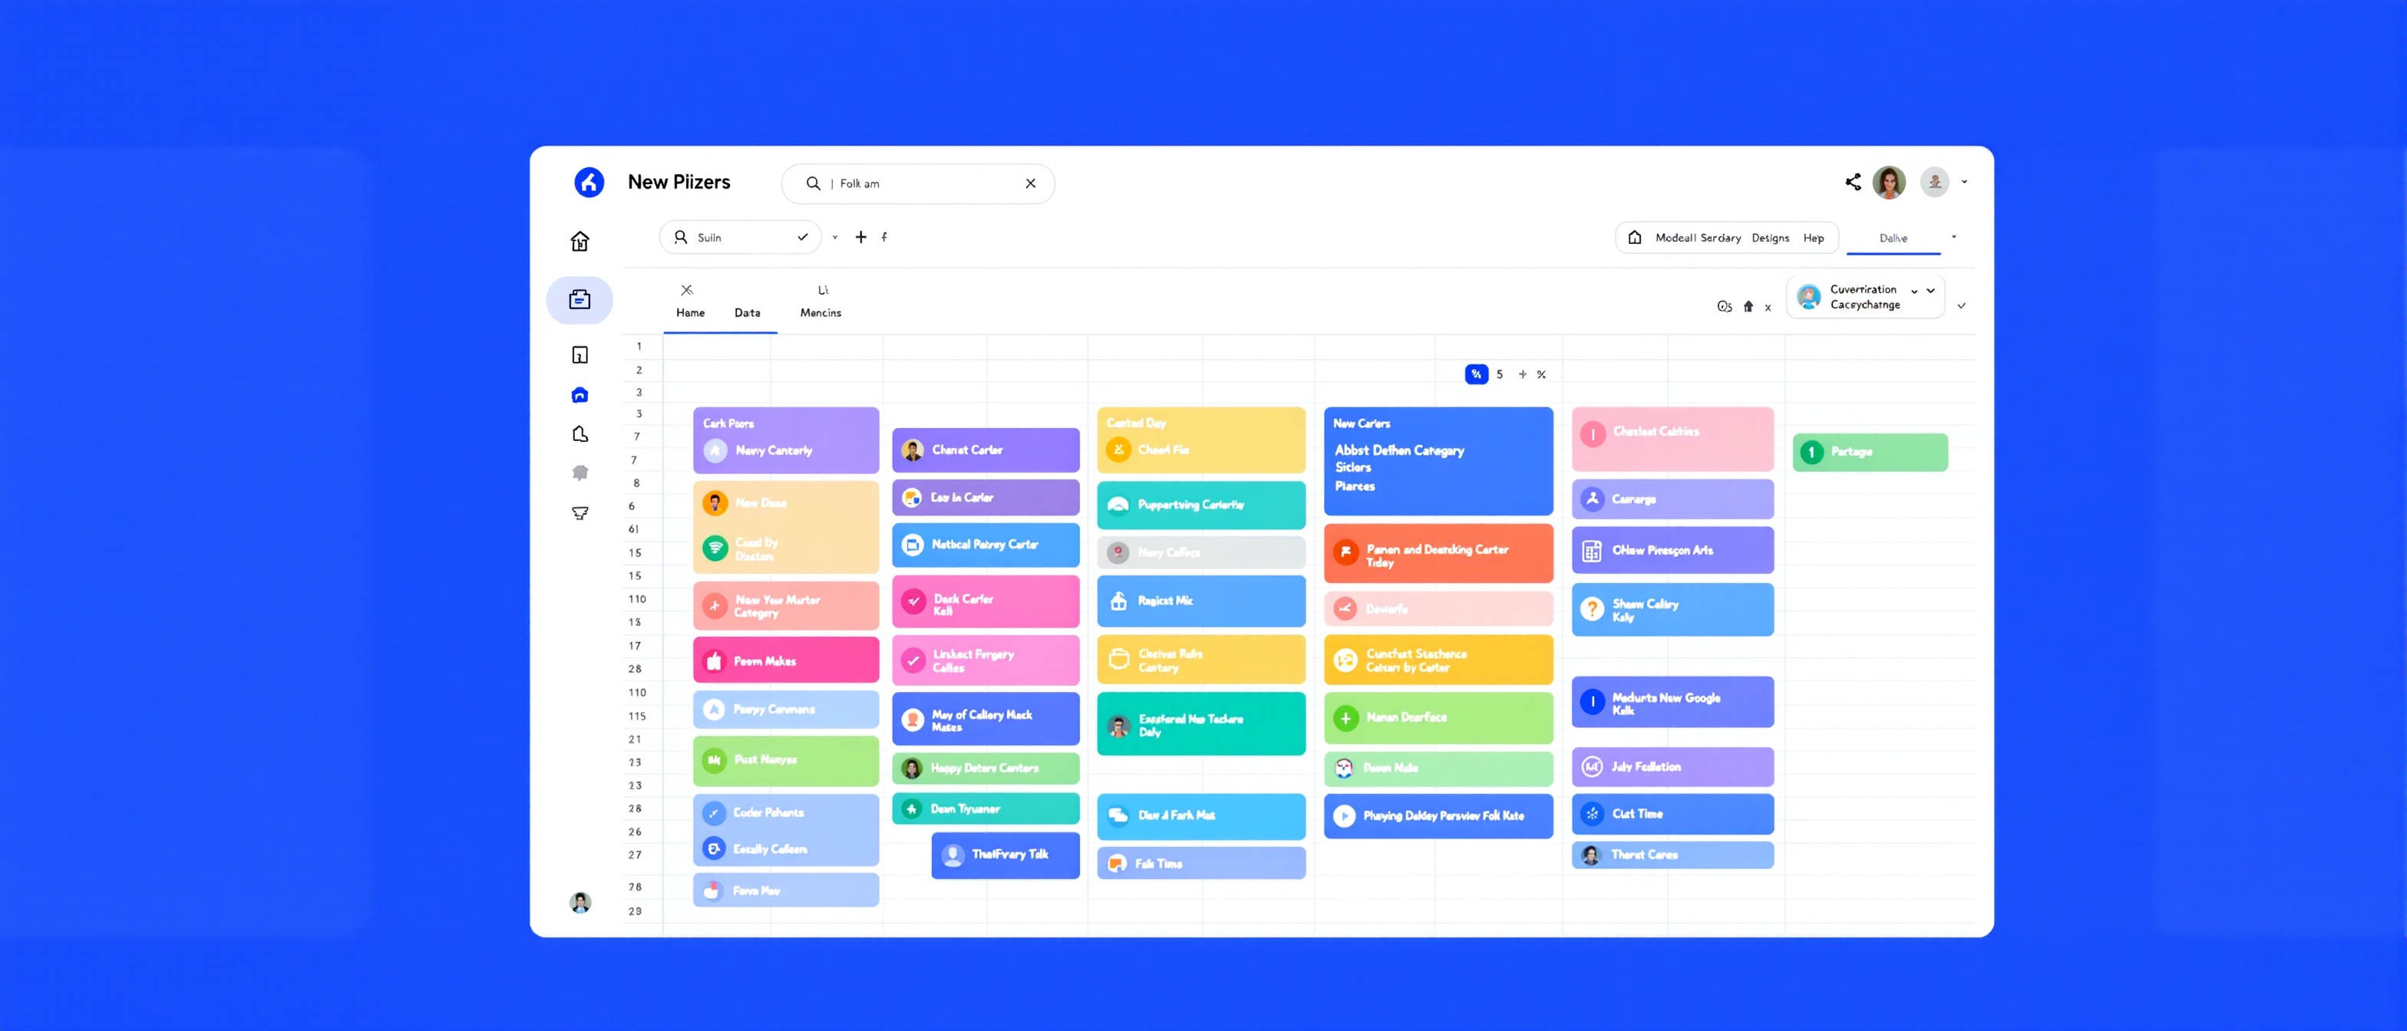
Task: Switch to the Mencins tab
Action: [820, 312]
